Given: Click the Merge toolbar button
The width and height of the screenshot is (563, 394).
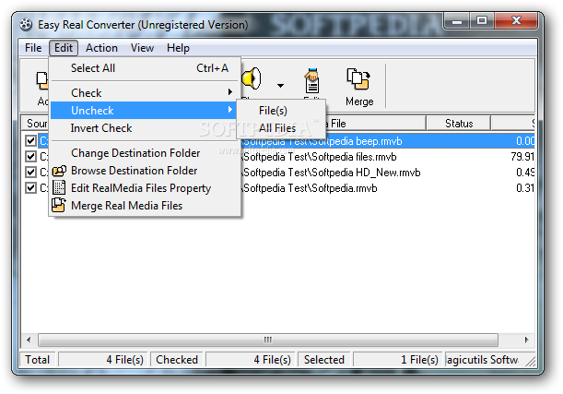Looking at the screenshot, I should [x=359, y=87].
